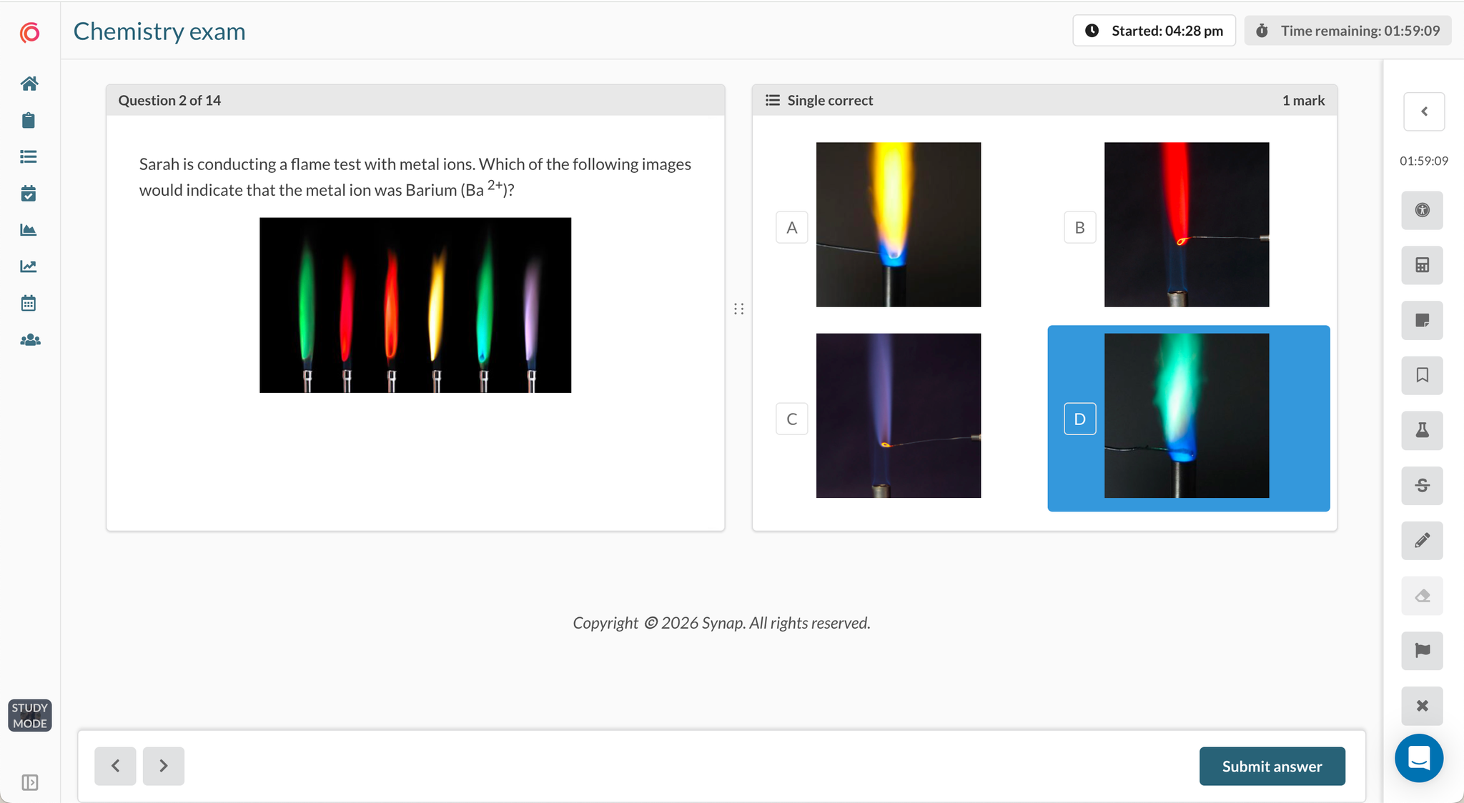Click the X exit tool button

tap(1423, 706)
